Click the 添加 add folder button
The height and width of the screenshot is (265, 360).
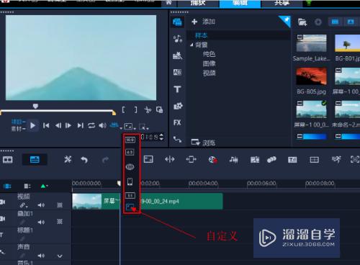point(204,22)
